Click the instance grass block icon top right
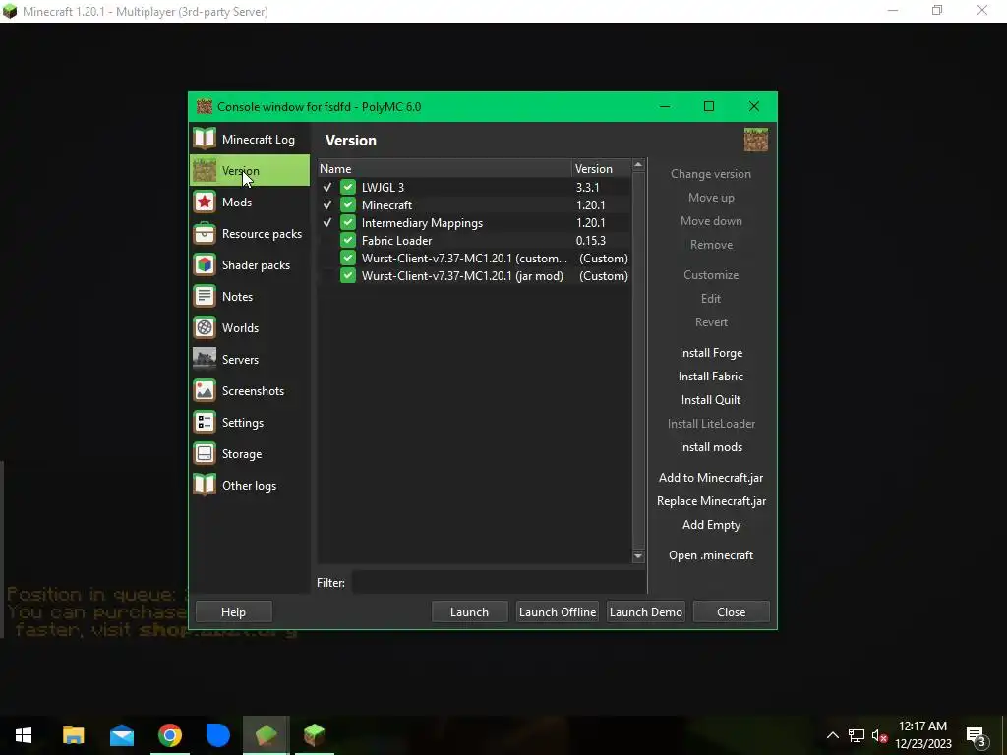This screenshot has width=1007, height=755. coord(756,140)
